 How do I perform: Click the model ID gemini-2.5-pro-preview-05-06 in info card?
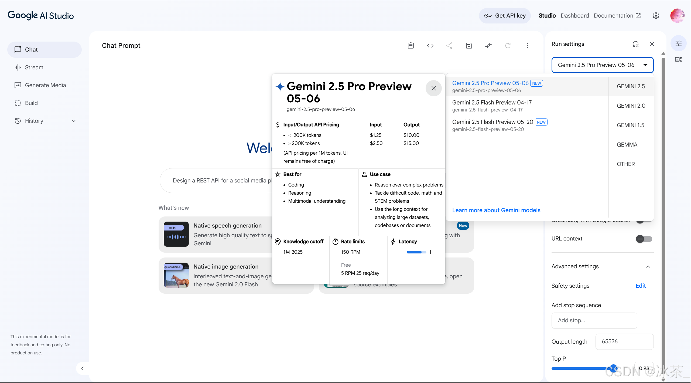tap(321, 110)
